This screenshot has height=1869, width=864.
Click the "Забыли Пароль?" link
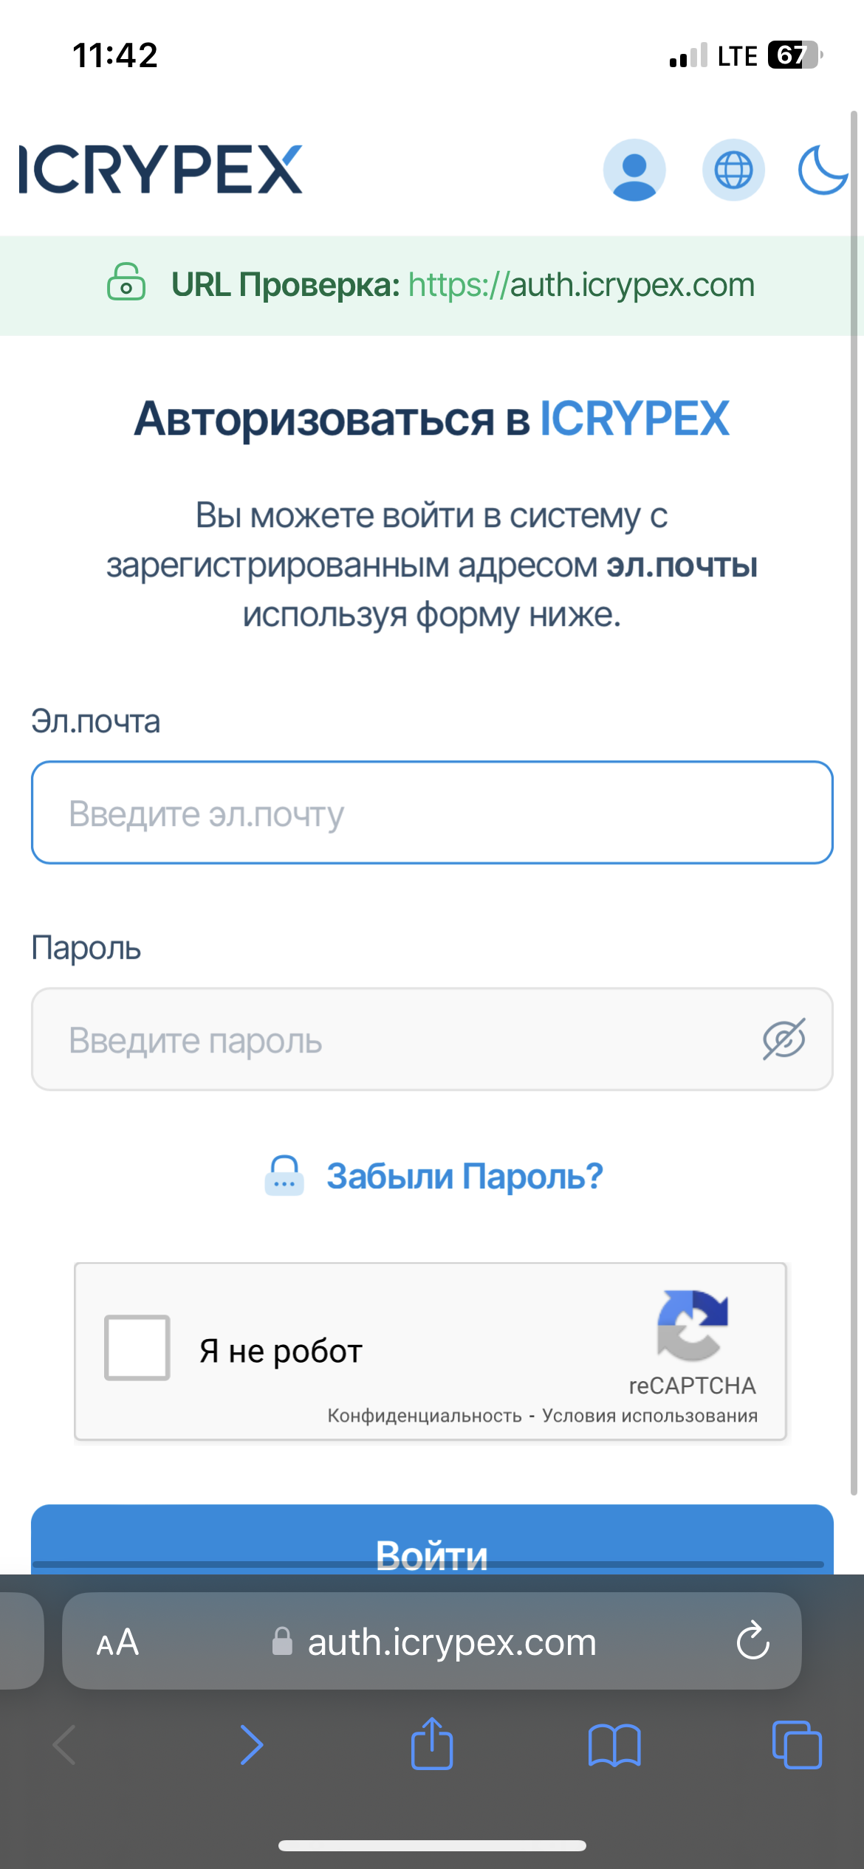pyautogui.click(x=465, y=1176)
